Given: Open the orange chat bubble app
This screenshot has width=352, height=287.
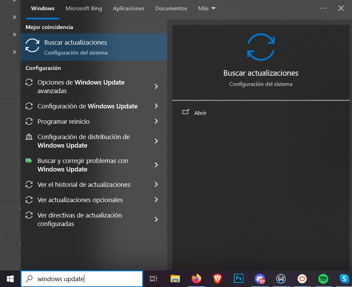Looking at the screenshot, I should (x=302, y=279).
